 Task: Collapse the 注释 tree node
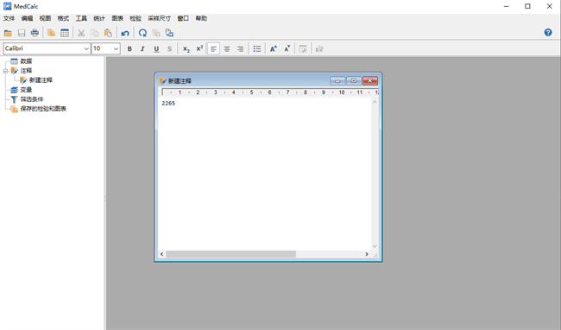coord(5,71)
